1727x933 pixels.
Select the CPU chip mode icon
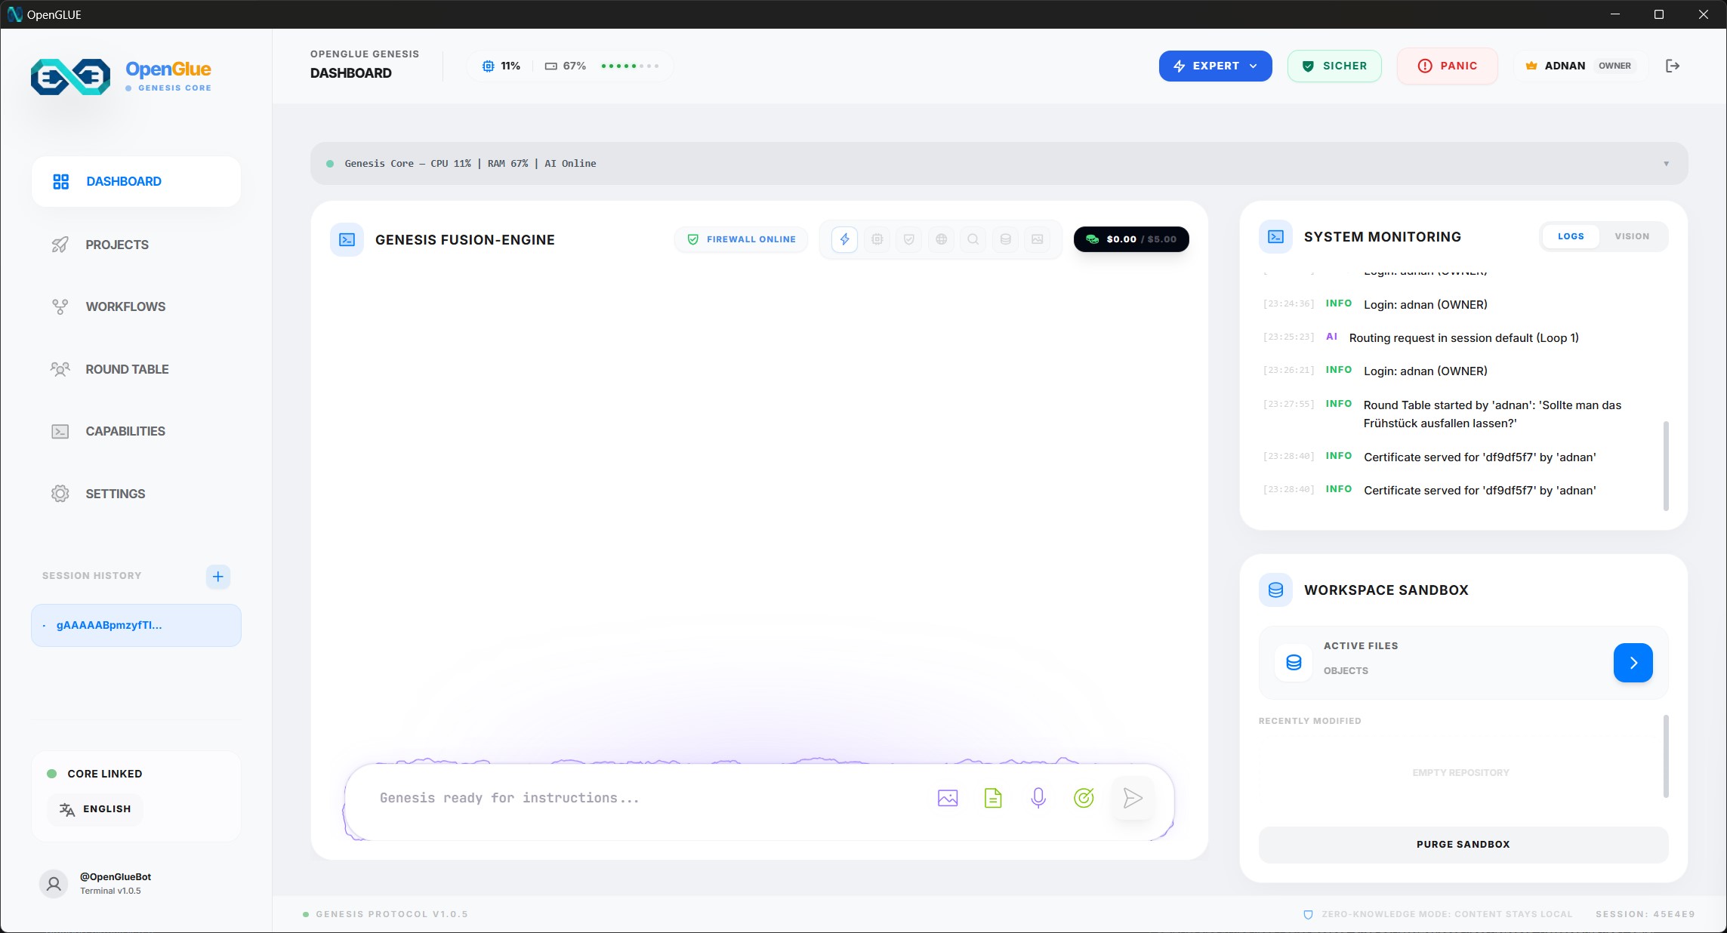(877, 239)
